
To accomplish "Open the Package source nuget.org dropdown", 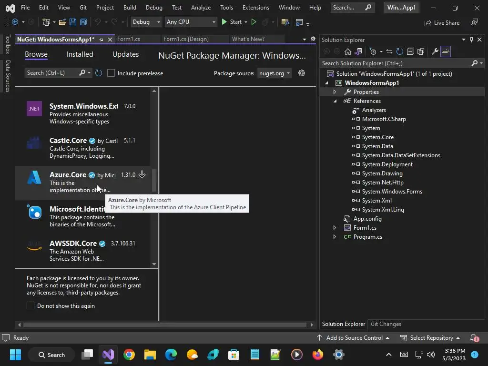I will point(274,73).
